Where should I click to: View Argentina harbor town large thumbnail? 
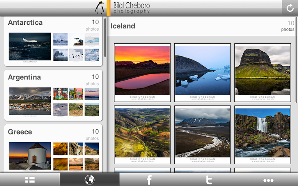click(x=30, y=101)
